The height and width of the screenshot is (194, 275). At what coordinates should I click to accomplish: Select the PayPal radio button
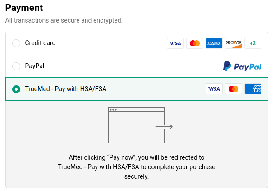pos(16,66)
